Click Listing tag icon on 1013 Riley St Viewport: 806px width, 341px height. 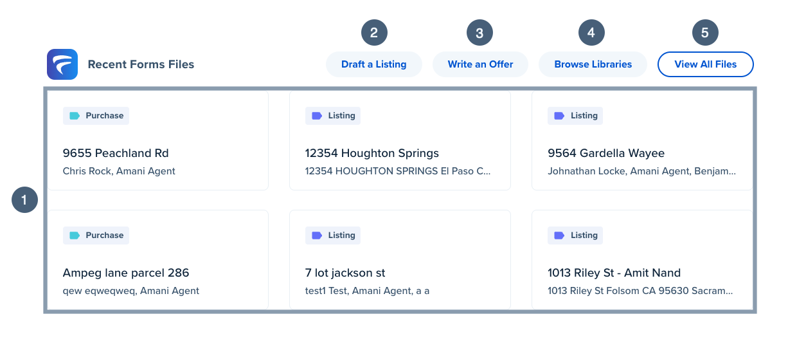[559, 235]
